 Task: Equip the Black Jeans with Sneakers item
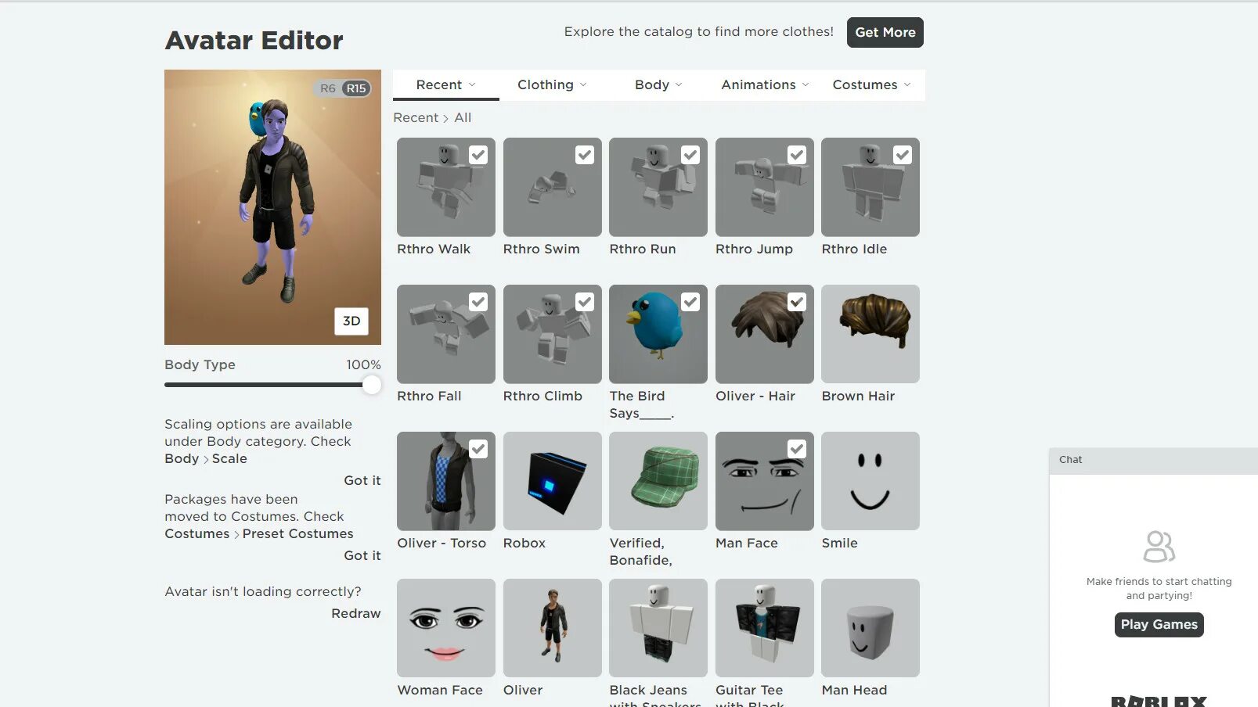[658, 628]
